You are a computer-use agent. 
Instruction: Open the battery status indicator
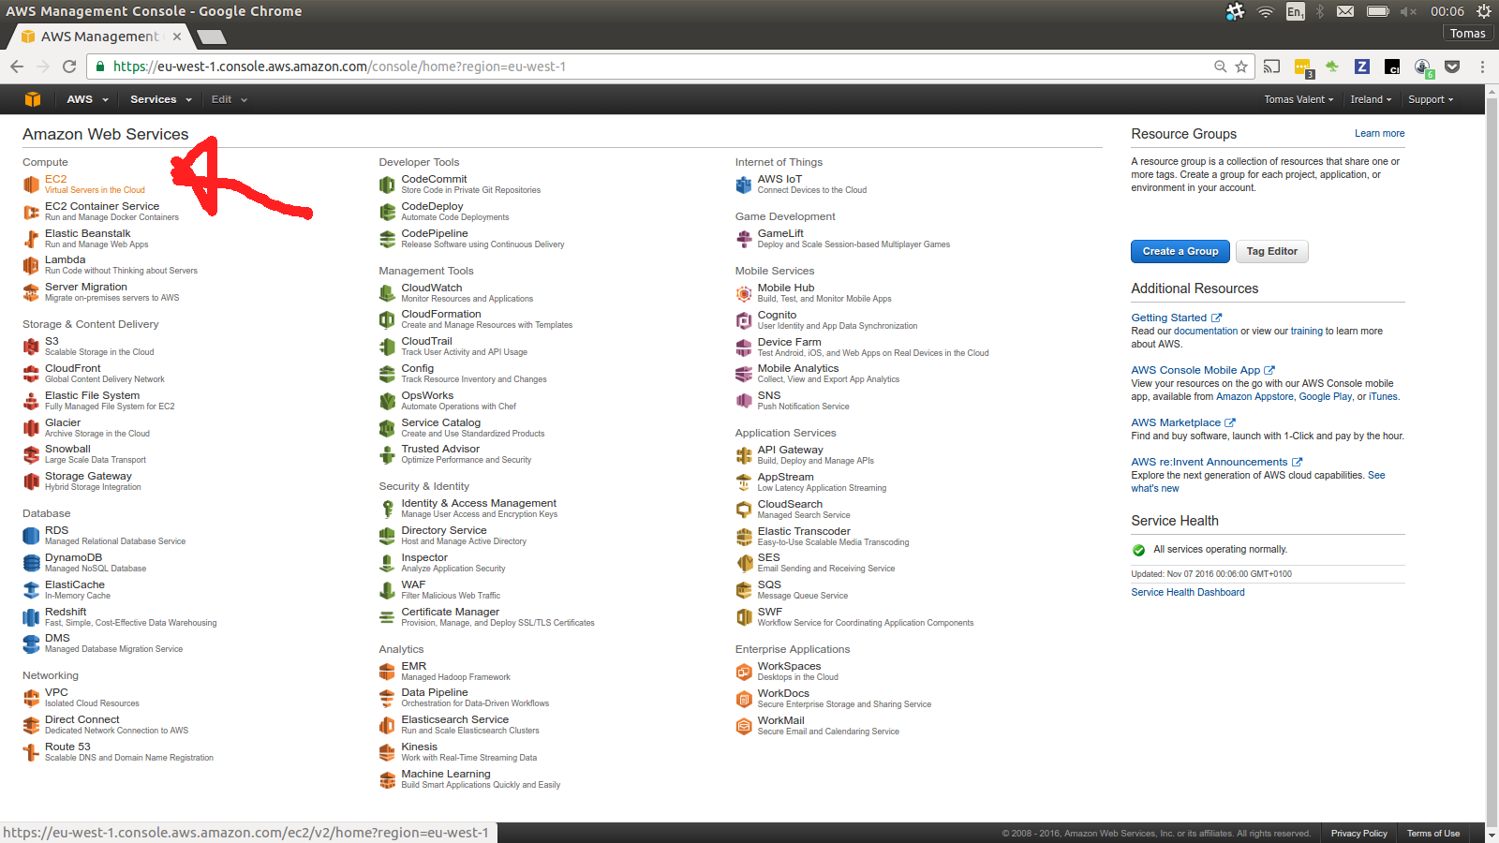click(x=1377, y=11)
